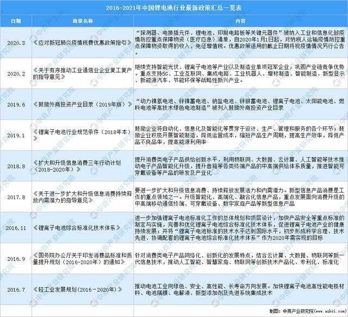
Task: Select the 政策名称 column header
Action: [x=83, y=21]
